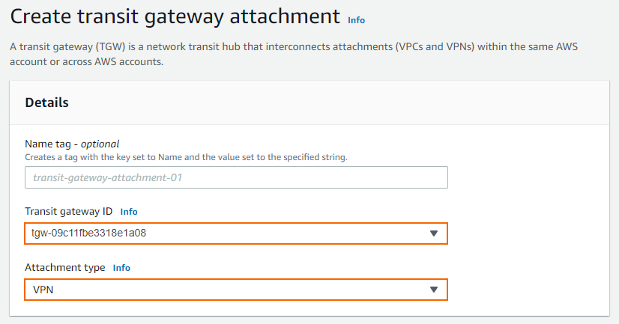Open the Transit gateway ID dropdown
619x324 pixels.
[236, 233]
